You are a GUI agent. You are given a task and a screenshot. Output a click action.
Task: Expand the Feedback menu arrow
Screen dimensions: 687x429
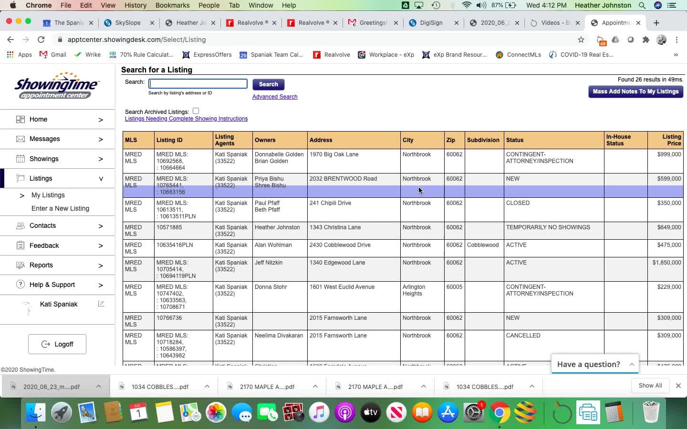[x=101, y=246]
